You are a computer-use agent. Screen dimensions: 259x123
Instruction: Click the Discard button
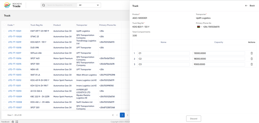[193, 119]
